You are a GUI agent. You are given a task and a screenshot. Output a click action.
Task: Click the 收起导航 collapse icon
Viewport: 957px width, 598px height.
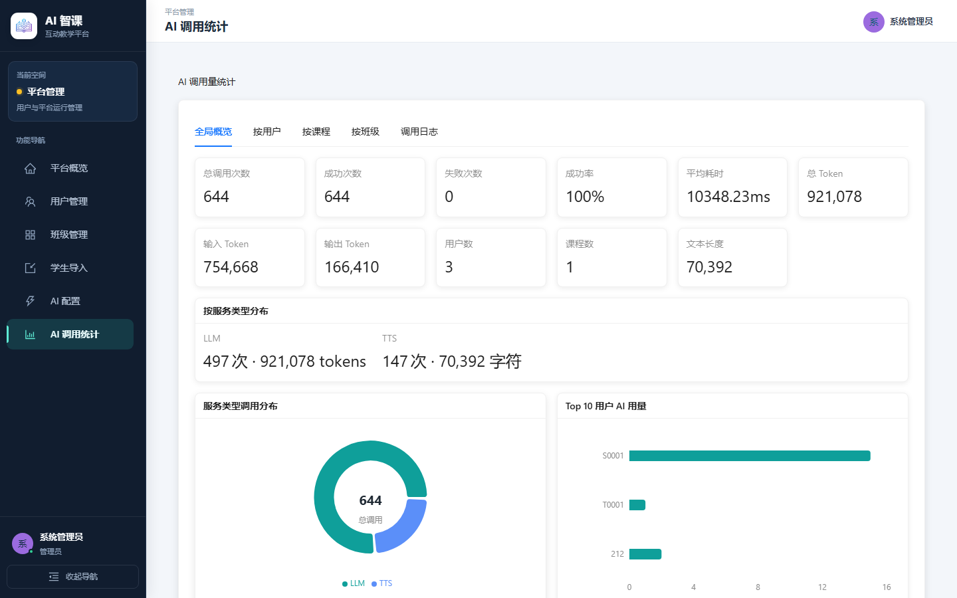coord(54,577)
